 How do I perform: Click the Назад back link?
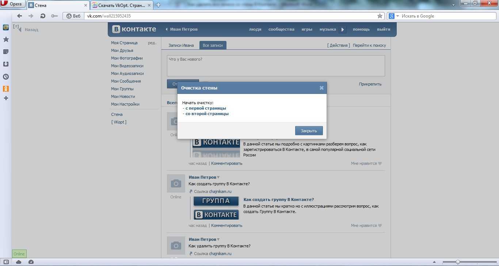[x=31, y=30]
